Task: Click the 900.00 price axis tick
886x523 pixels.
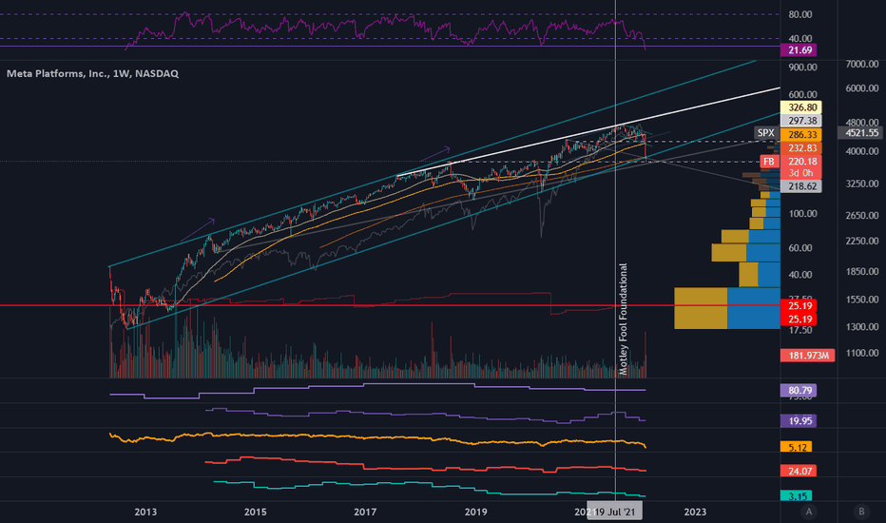Action: tap(802, 68)
